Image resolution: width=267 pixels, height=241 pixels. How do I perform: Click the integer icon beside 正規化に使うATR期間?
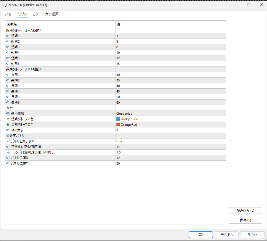[8, 147]
